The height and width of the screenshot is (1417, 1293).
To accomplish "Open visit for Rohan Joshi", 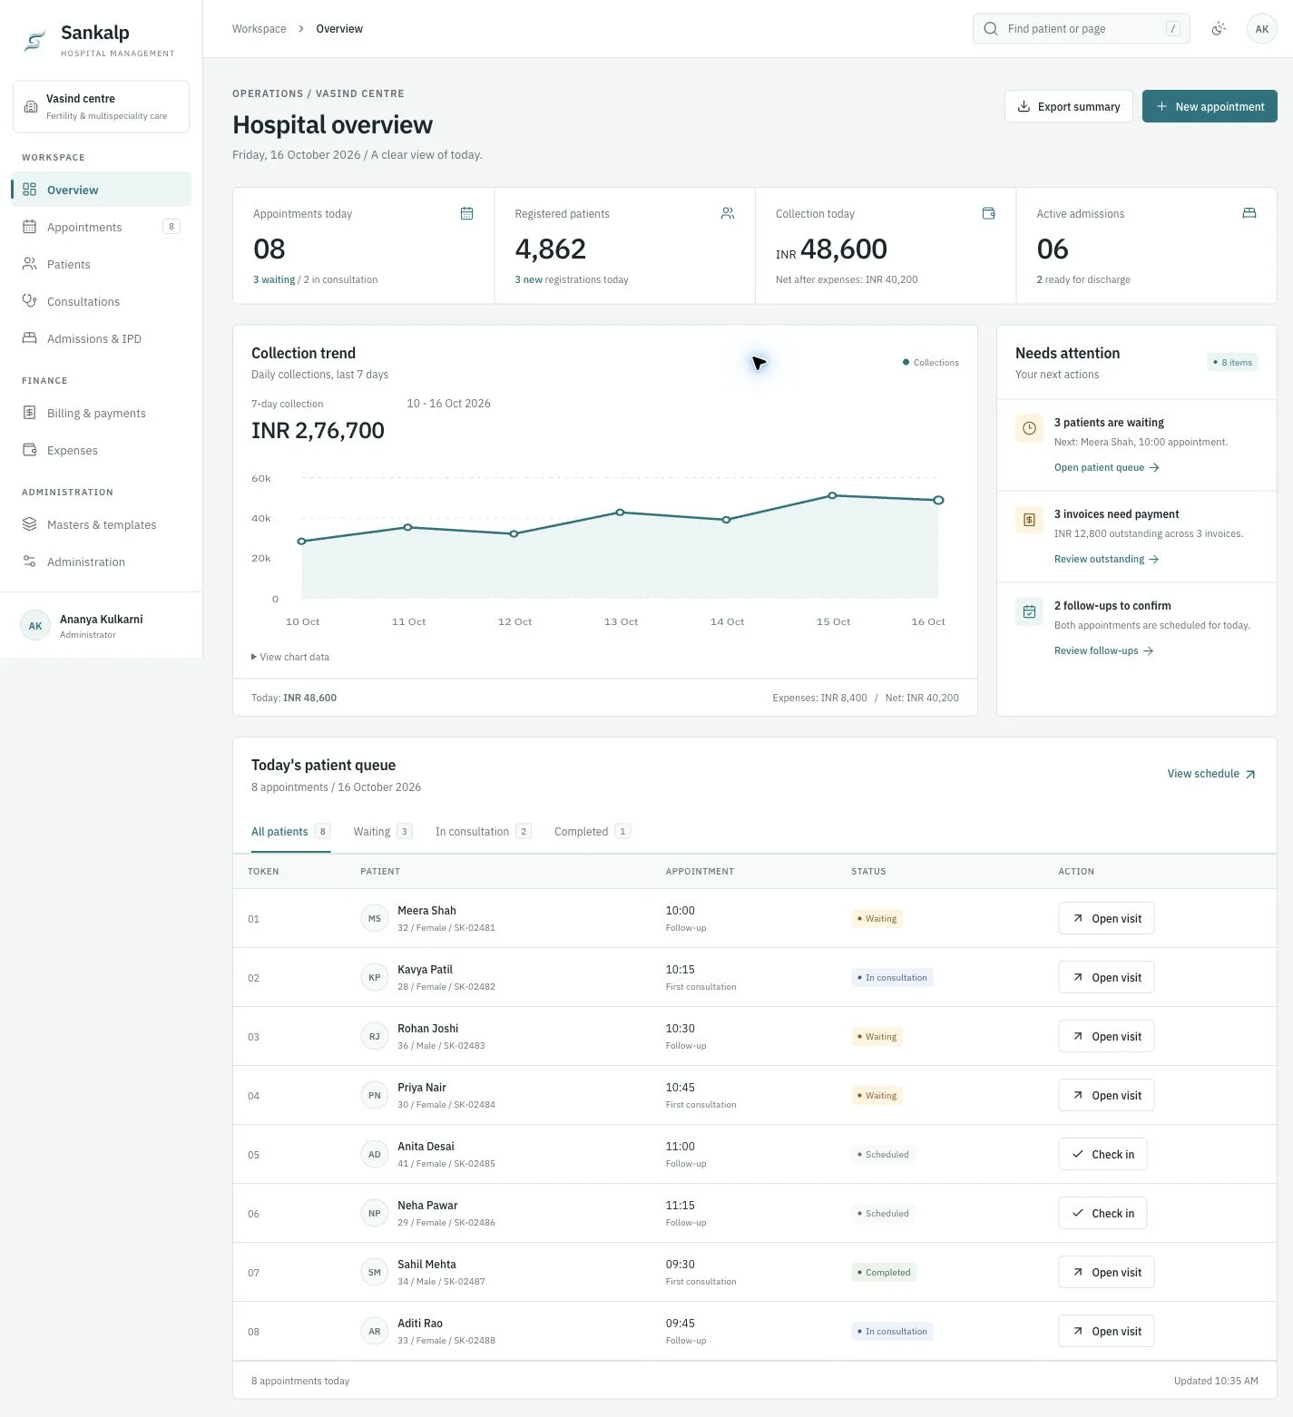I will tap(1106, 1036).
